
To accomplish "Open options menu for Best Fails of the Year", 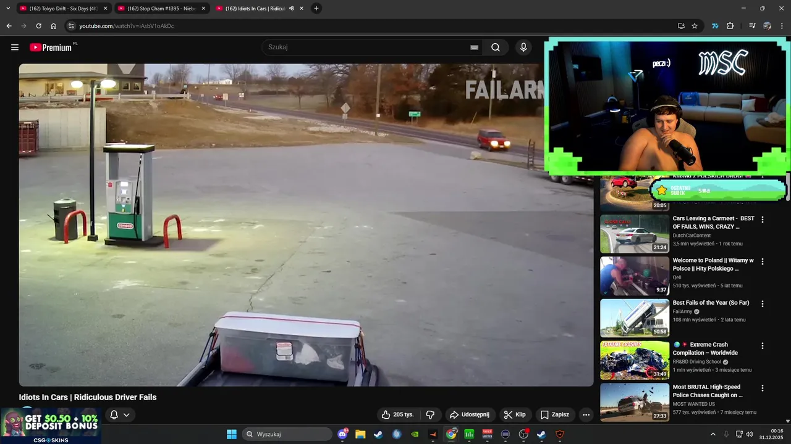I will pos(762,304).
